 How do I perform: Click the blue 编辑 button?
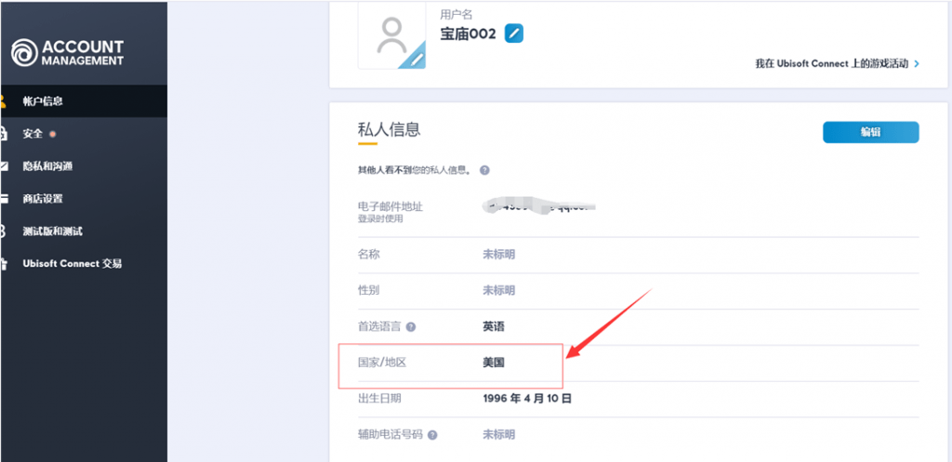pos(870,132)
